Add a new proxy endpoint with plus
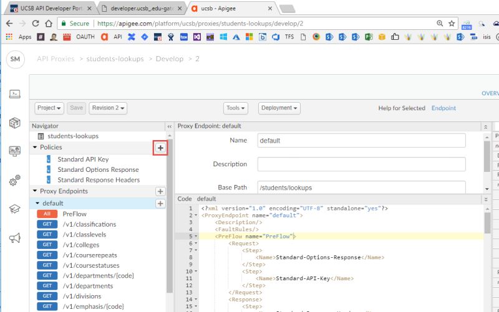The image size is (499, 312). click(x=160, y=191)
